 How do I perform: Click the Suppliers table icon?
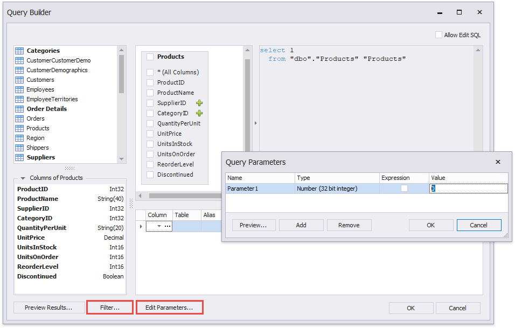[19, 157]
